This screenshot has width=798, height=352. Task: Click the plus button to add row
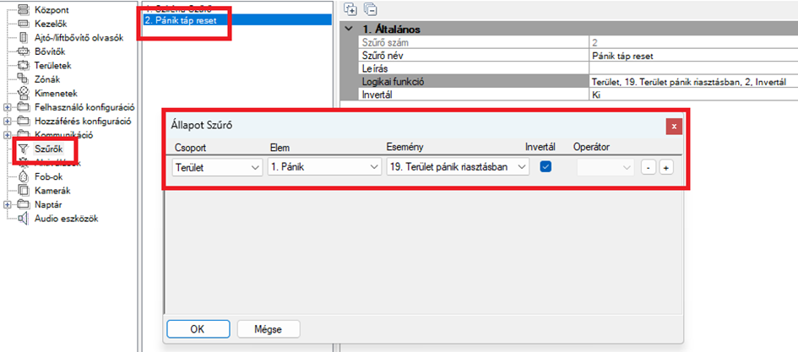point(666,168)
